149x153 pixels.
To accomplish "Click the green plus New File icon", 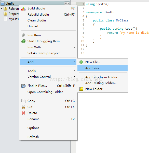I will (x=81, y=62).
